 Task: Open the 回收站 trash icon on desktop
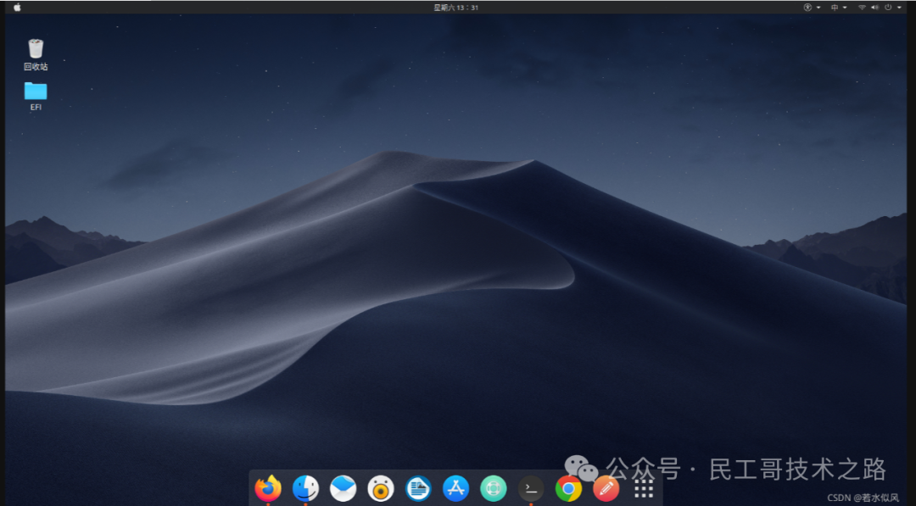coord(36,54)
